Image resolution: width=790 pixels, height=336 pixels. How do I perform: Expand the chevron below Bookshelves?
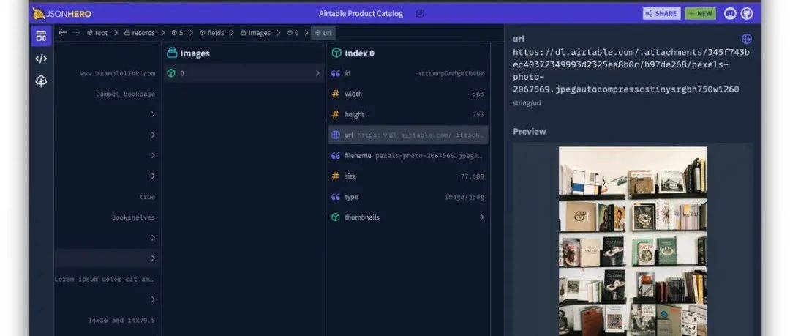pyautogui.click(x=153, y=238)
